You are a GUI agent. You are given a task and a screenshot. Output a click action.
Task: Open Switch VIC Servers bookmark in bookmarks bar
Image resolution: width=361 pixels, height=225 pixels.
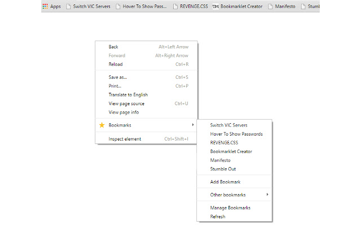click(x=91, y=6)
